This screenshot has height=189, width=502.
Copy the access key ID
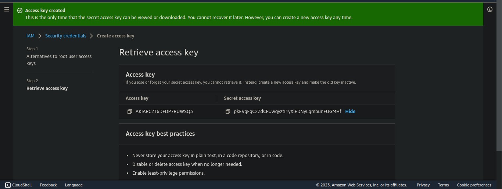(x=129, y=112)
